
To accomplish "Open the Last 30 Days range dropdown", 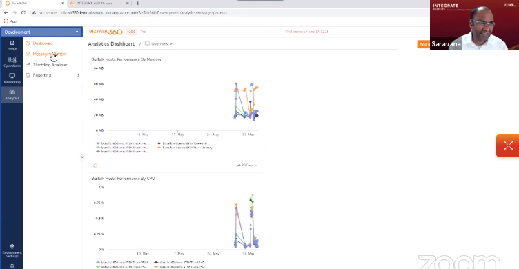I will tap(246, 165).
